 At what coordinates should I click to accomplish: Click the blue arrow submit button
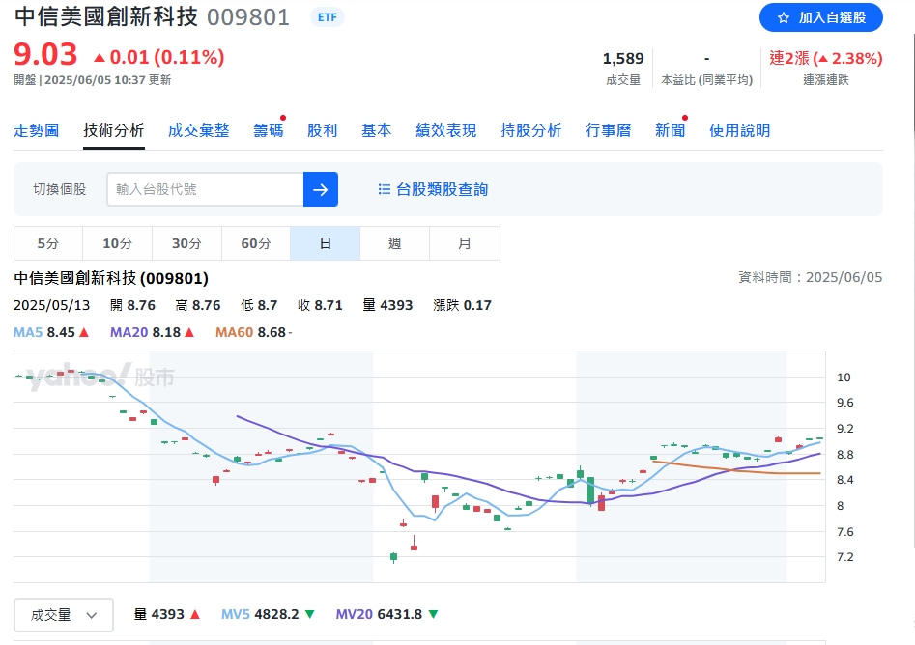coord(321,189)
